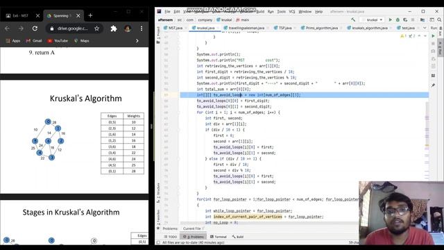This screenshot has width=444, height=250.
Task: Open the Help menu
Action: click(319, 12)
